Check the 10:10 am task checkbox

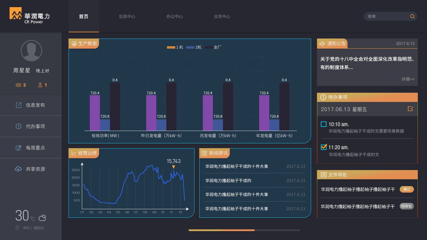[324, 124]
